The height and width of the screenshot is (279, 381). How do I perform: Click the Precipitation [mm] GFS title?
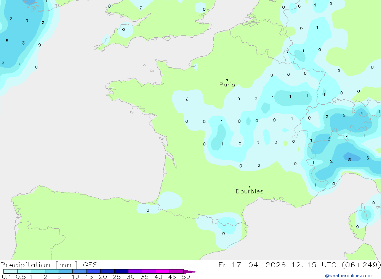49,265
